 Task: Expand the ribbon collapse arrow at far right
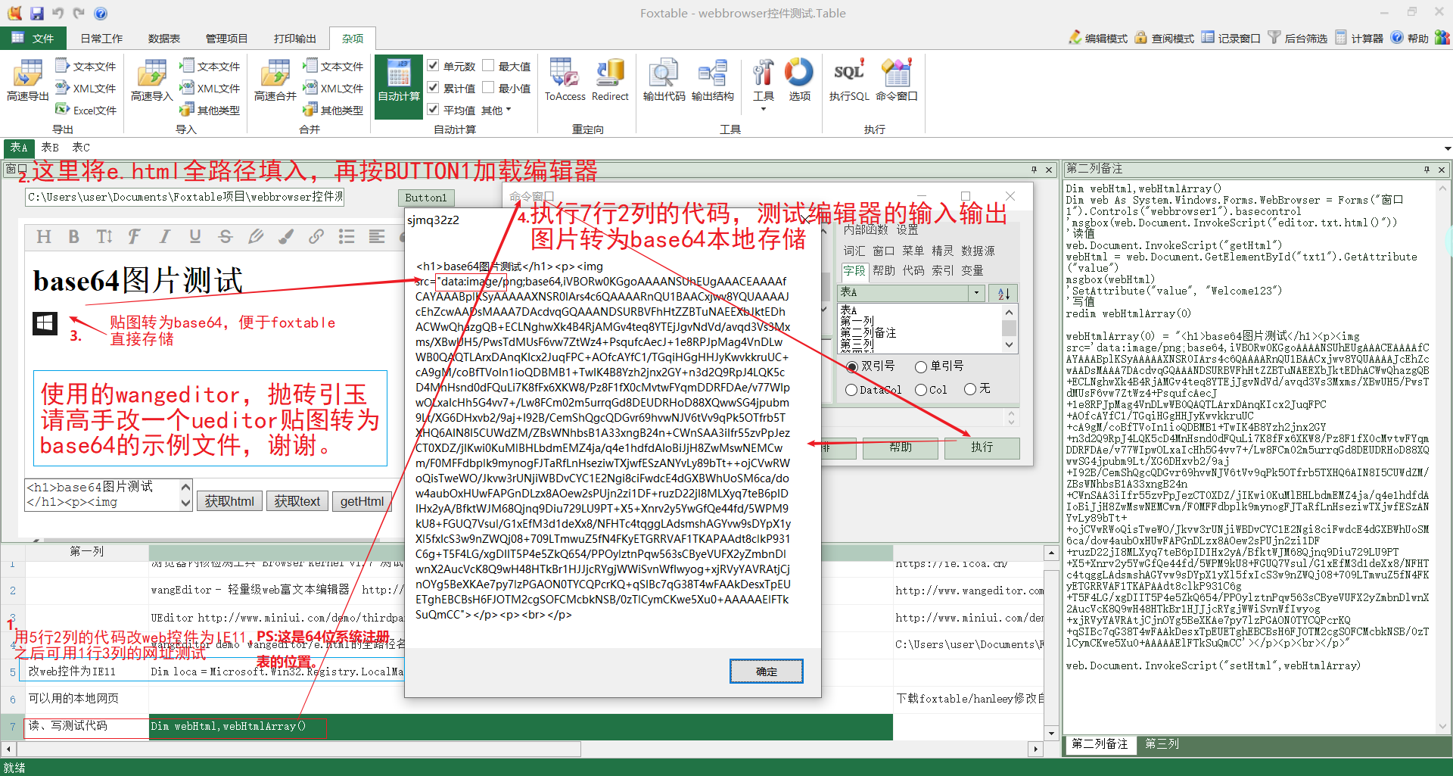point(1447,148)
